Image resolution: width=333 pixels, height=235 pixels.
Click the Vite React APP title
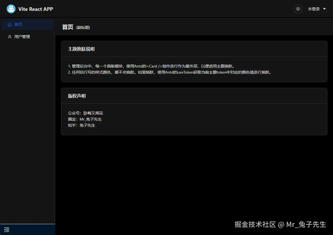pyautogui.click(x=36, y=9)
